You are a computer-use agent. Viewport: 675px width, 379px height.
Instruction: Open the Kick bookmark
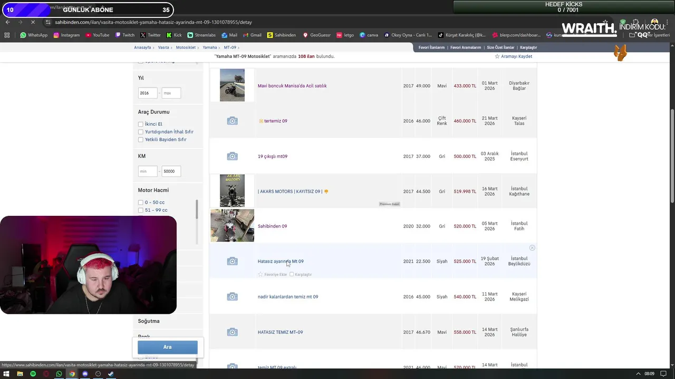[x=173, y=35]
